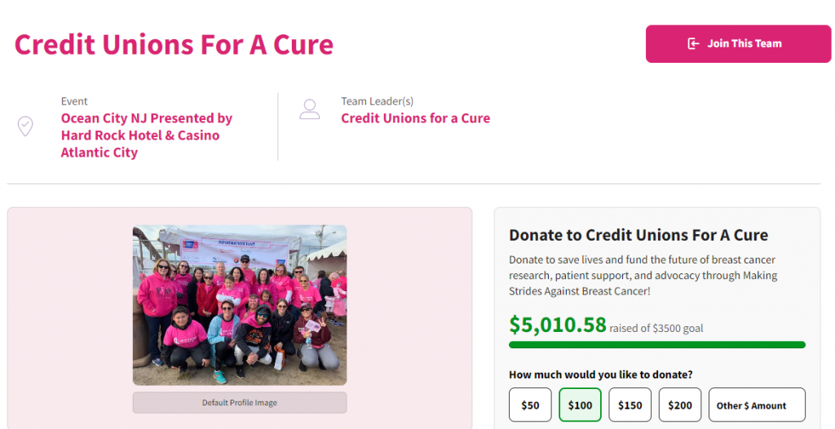Click the location pin icon beside Event
The width and height of the screenshot is (835, 429).
point(25,126)
